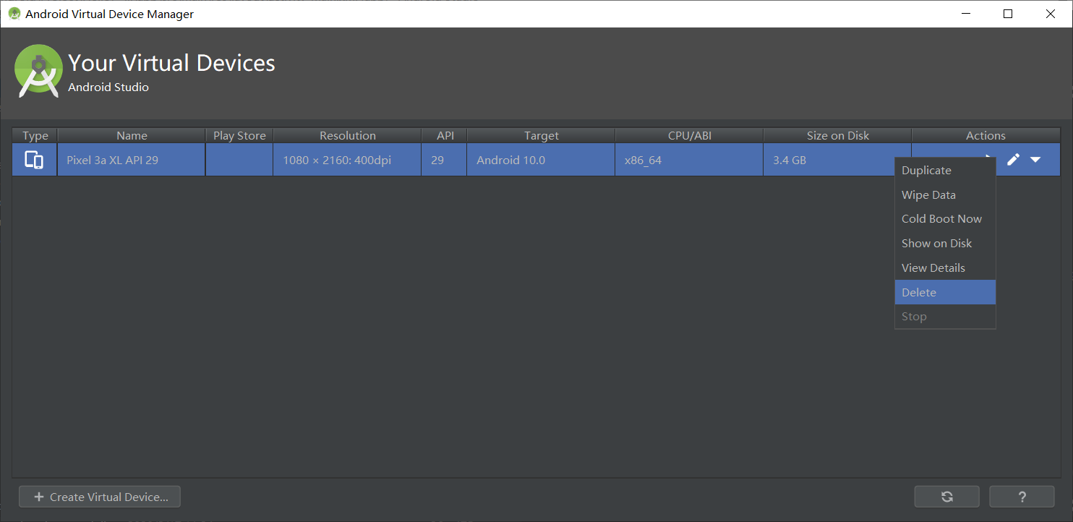Viewport: 1073px width, 522px height.
Task: Select Delete in the context menu
Action: click(945, 292)
